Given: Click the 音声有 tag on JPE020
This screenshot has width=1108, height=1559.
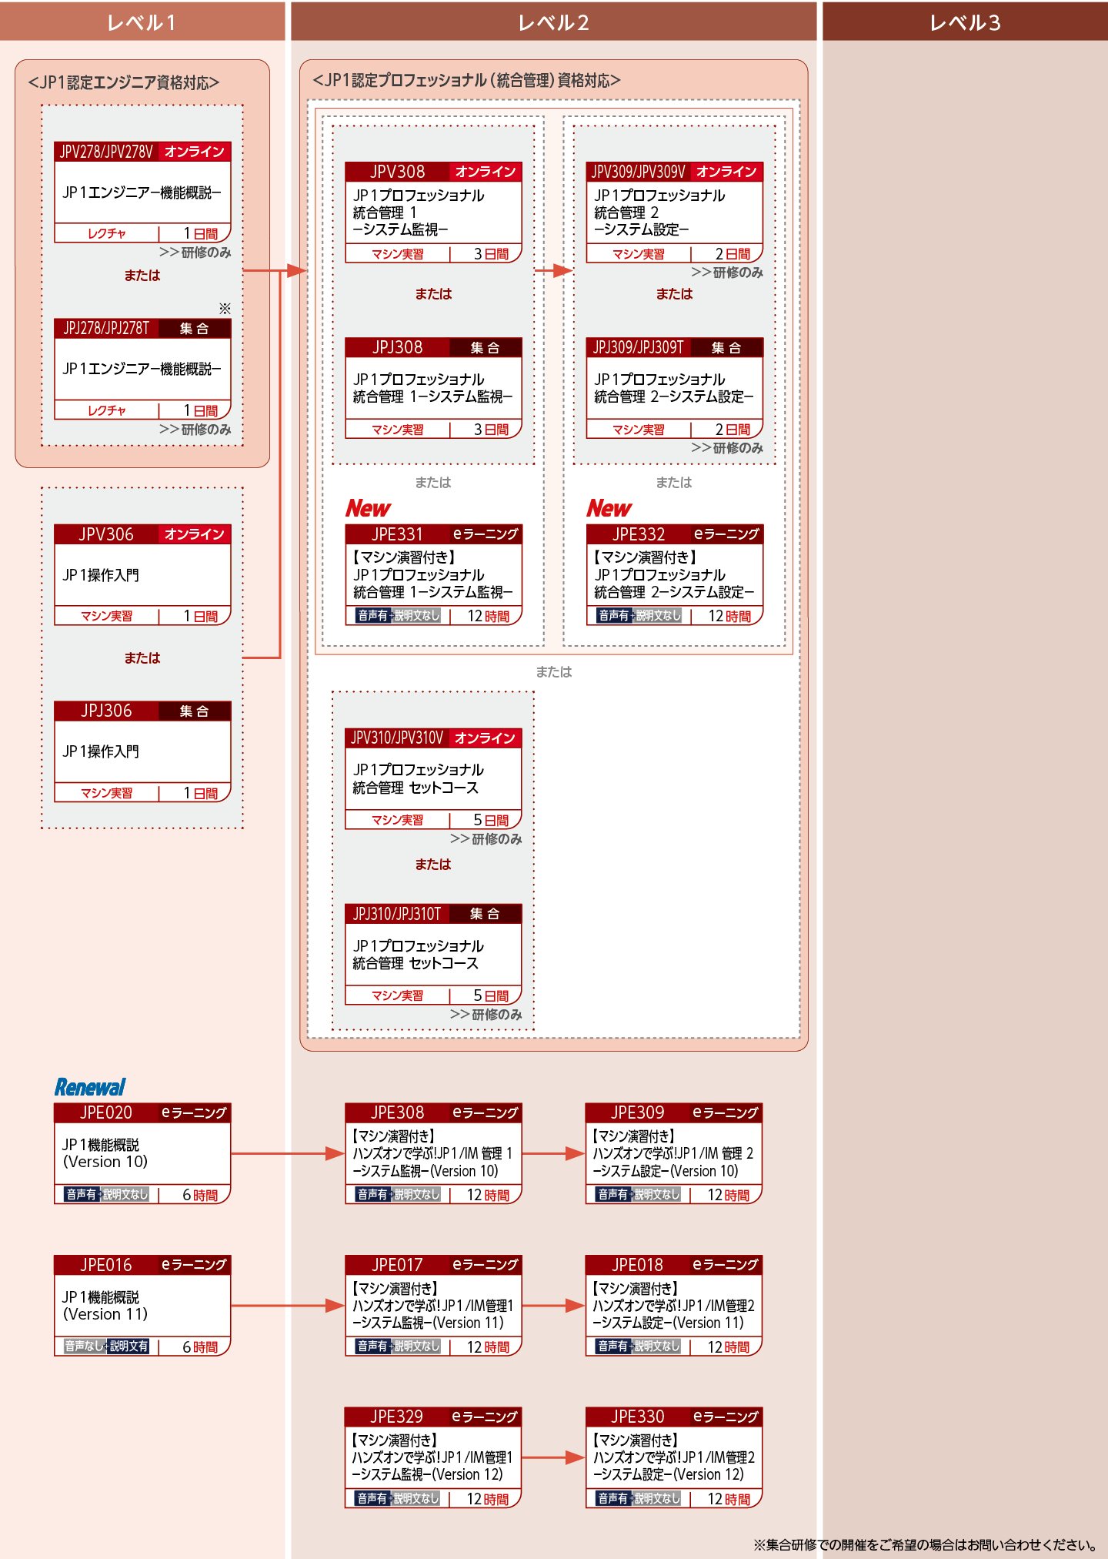Looking at the screenshot, I should 81,1194.
